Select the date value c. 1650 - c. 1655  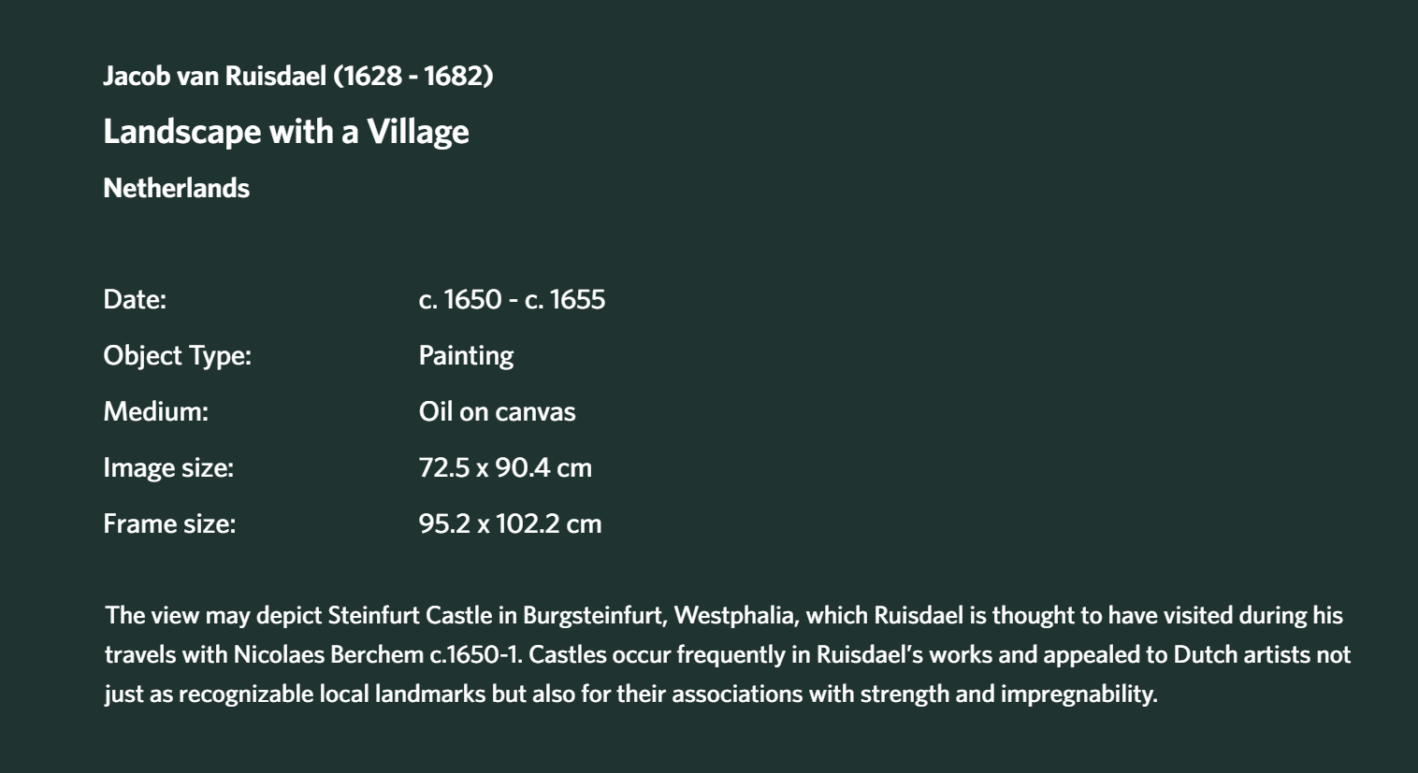(512, 299)
